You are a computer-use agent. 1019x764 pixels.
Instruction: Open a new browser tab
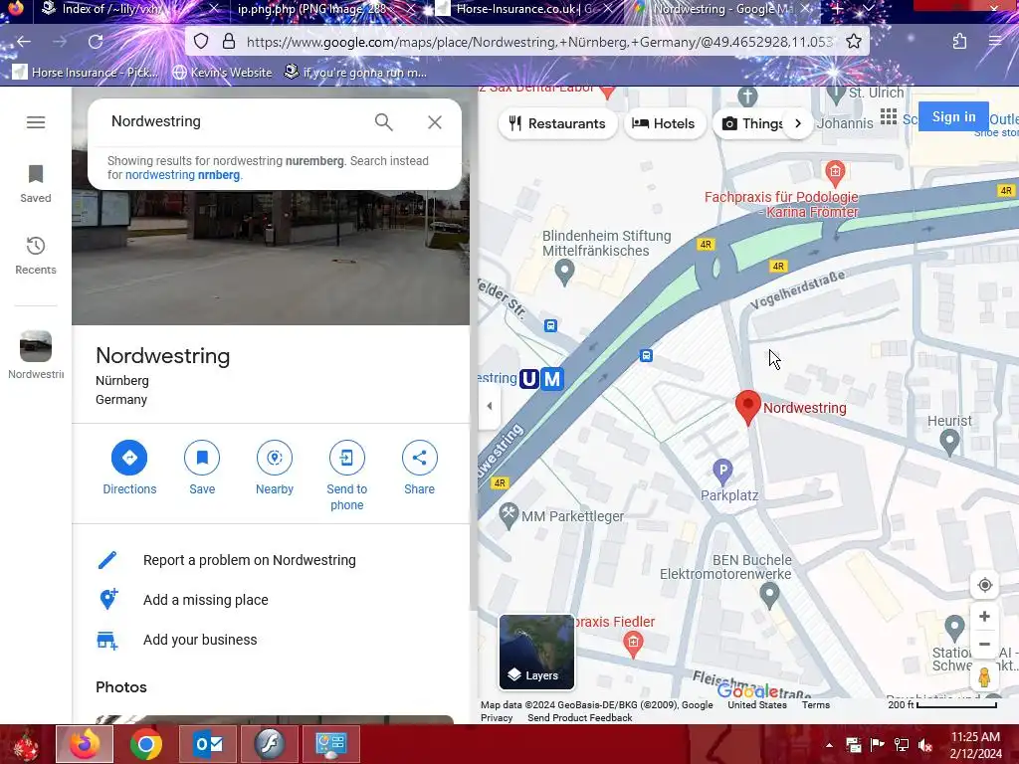point(837,9)
